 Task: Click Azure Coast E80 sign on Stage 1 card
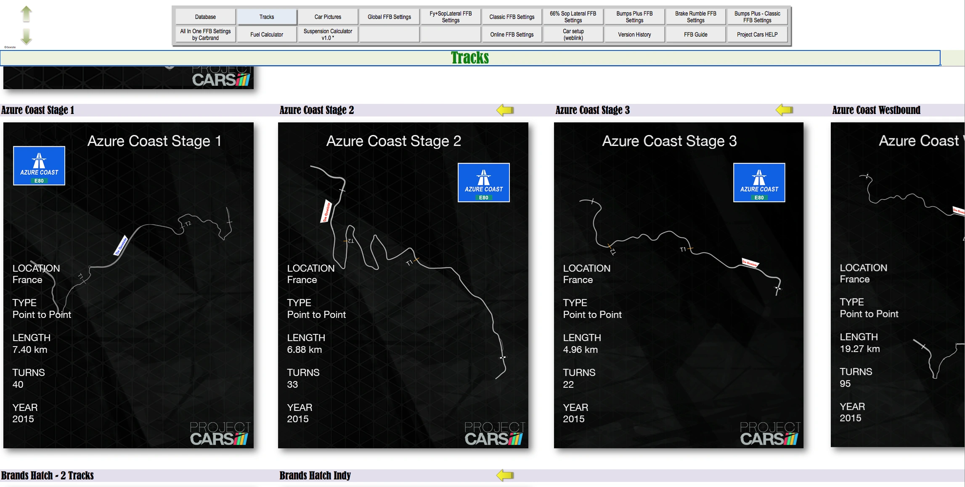click(x=39, y=166)
